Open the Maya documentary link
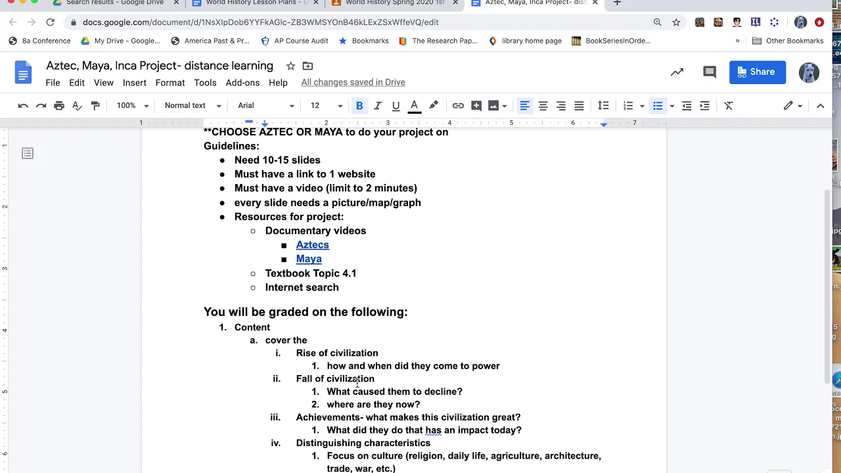This screenshot has width=841, height=473. pyautogui.click(x=309, y=259)
